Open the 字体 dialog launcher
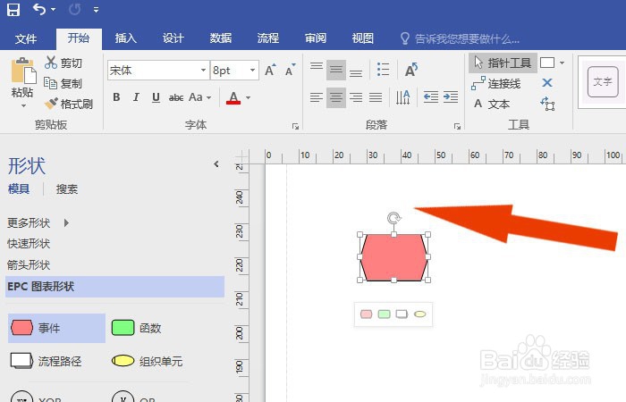Screen dimensions: 626x402 295,127
